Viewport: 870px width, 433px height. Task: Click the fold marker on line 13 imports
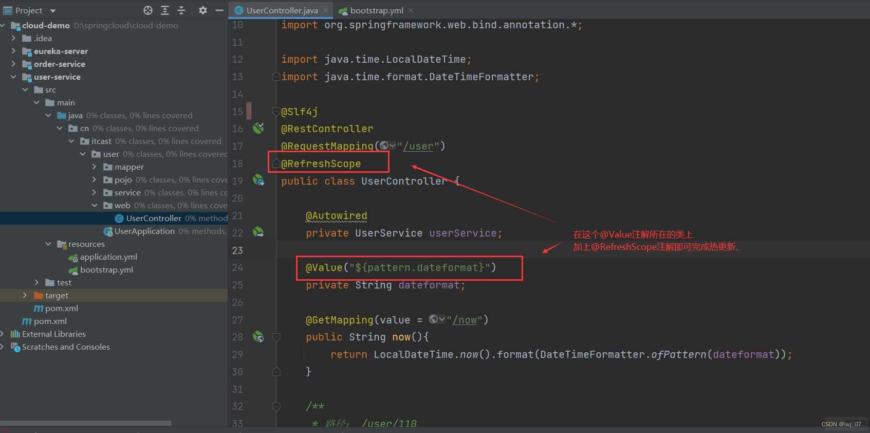pyautogui.click(x=276, y=77)
